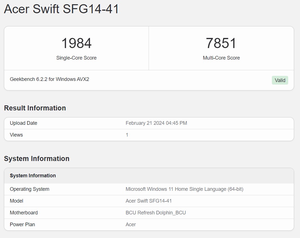Click the Single-Core Score label
The image size is (300, 238).
pyautogui.click(x=76, y=58)
